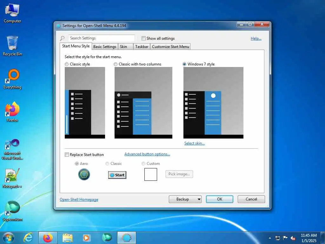
Task: Click the Classic style preview thumbnail
Action: 85,103
